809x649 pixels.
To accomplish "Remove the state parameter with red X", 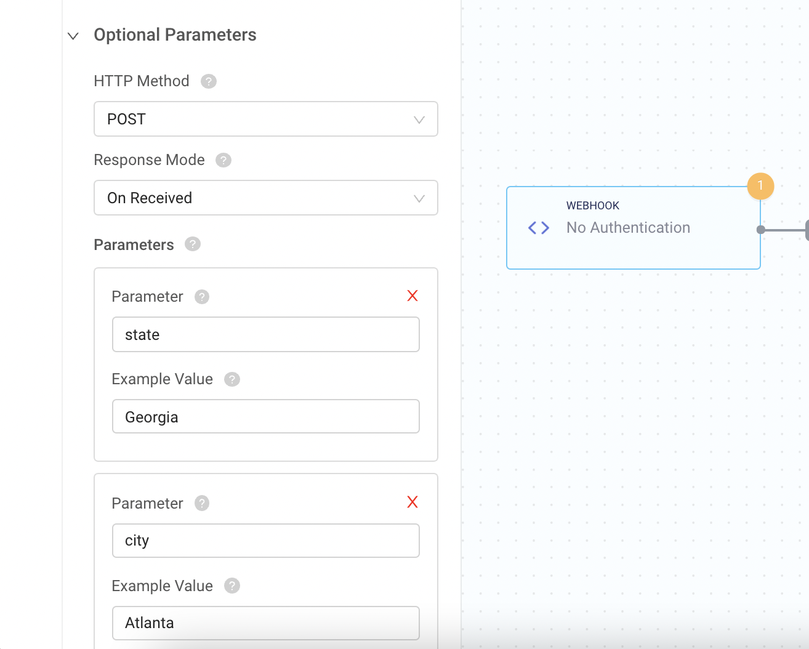I will (x=413, y=296).
